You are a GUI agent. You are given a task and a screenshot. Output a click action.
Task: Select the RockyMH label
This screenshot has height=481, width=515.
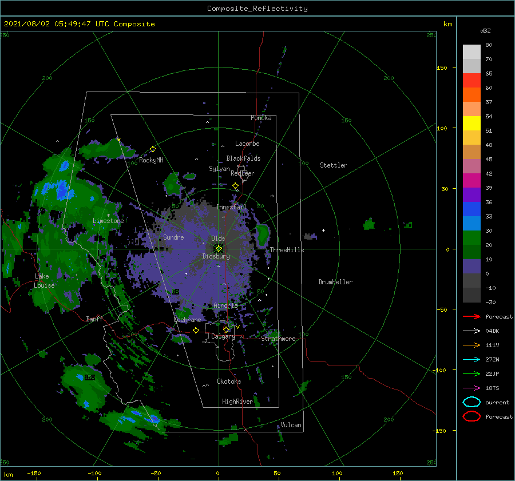151,160
